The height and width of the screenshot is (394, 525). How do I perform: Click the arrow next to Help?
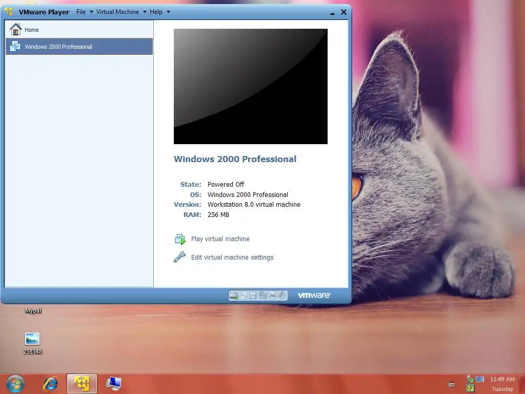click(168, 12)
